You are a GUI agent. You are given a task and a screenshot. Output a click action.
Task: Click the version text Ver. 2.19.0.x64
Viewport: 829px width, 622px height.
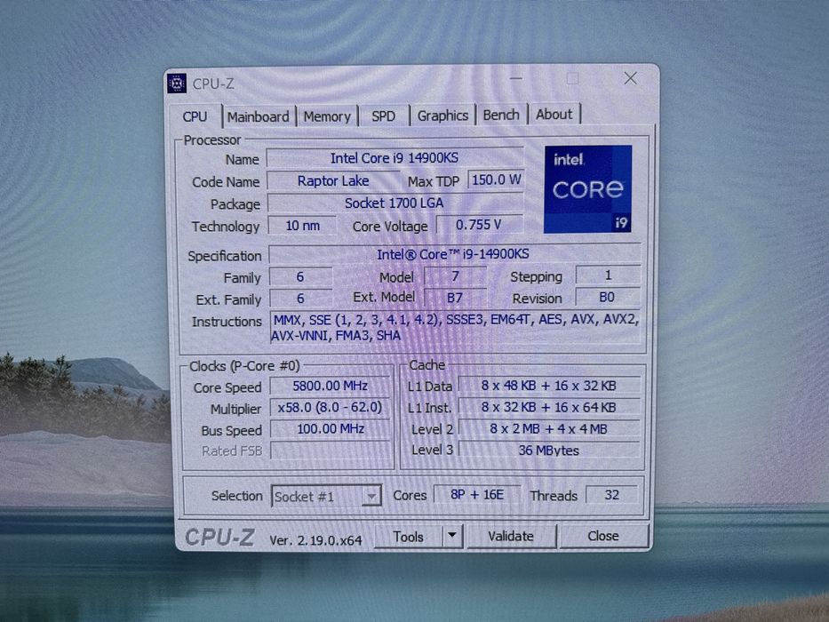(315, 540)
